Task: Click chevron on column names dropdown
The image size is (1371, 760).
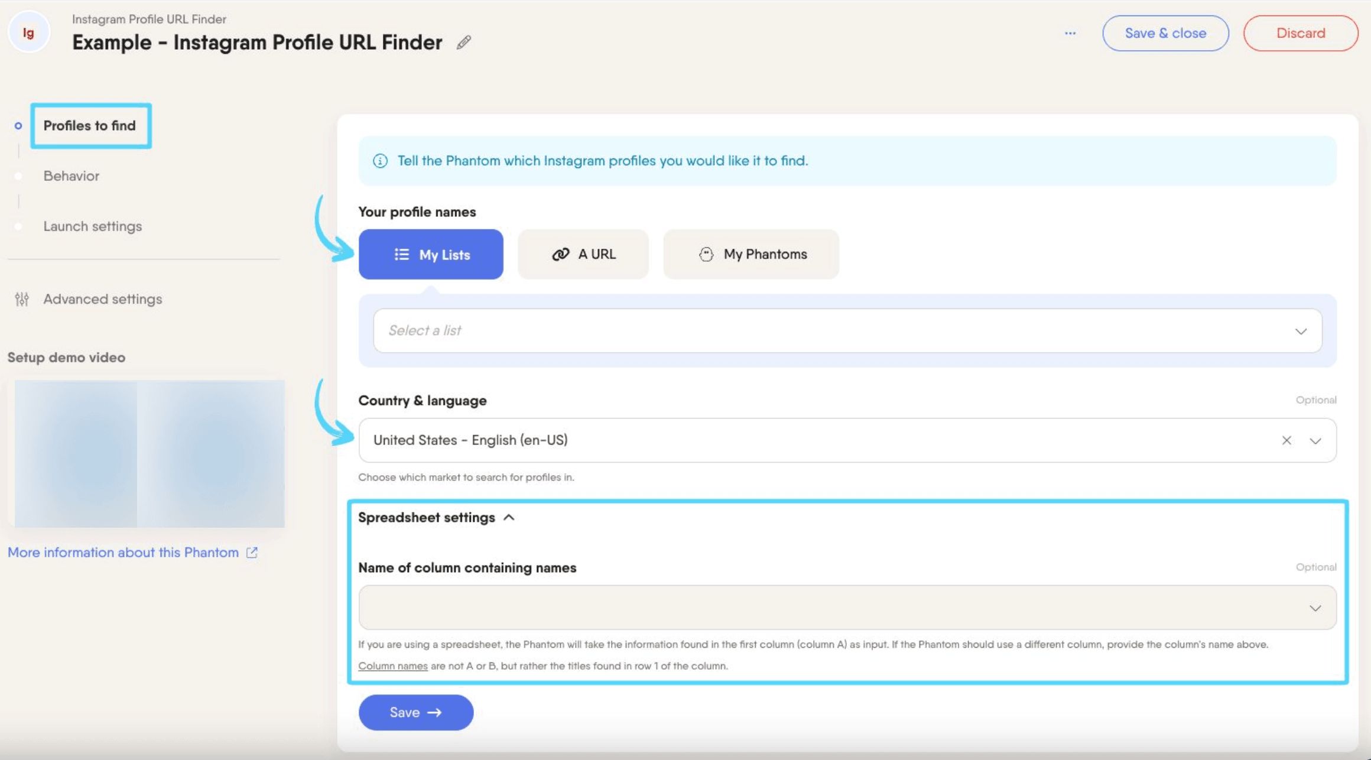Action: click(x=1315, y=608)
